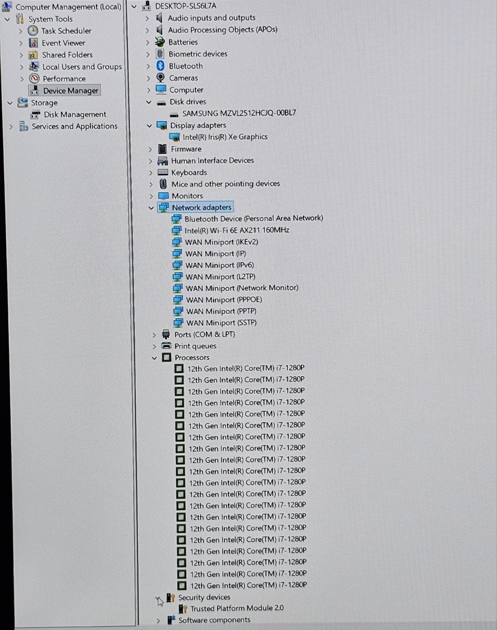The height and width of the screenshot is (630, 497).
Task: Select Trusted Platform Module 2.0
Action: (237, 608)
